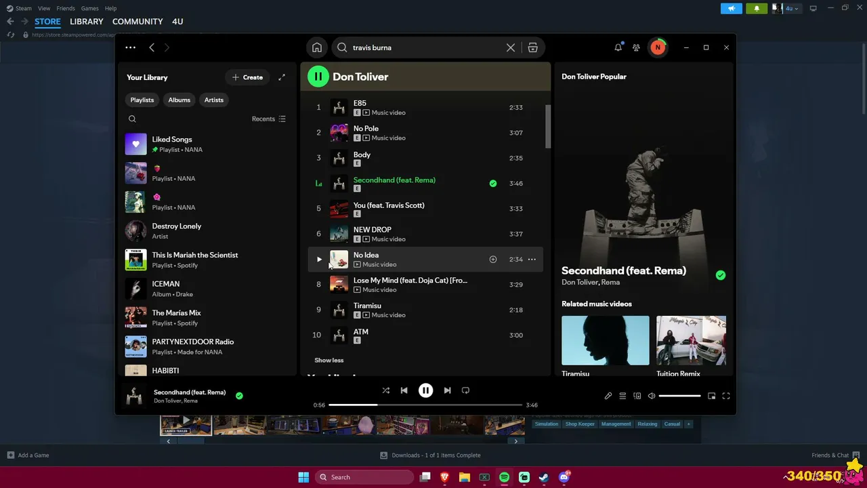Open the Spotify three-dots menu
Screen dimensions: 867x488
point(130,47)
